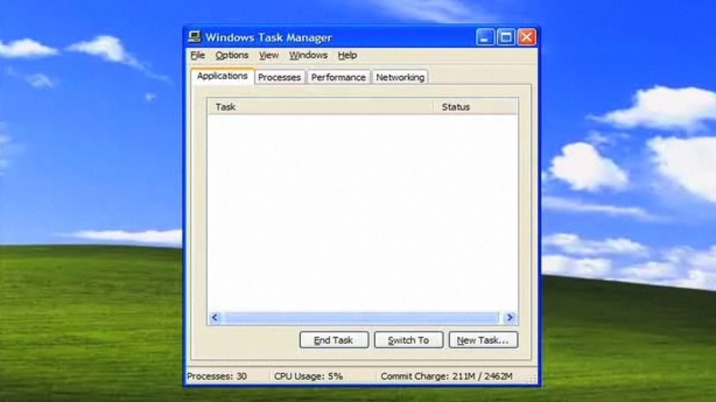
Task: Maximize the Task Manager window
Action: click(x=506, y=37)
